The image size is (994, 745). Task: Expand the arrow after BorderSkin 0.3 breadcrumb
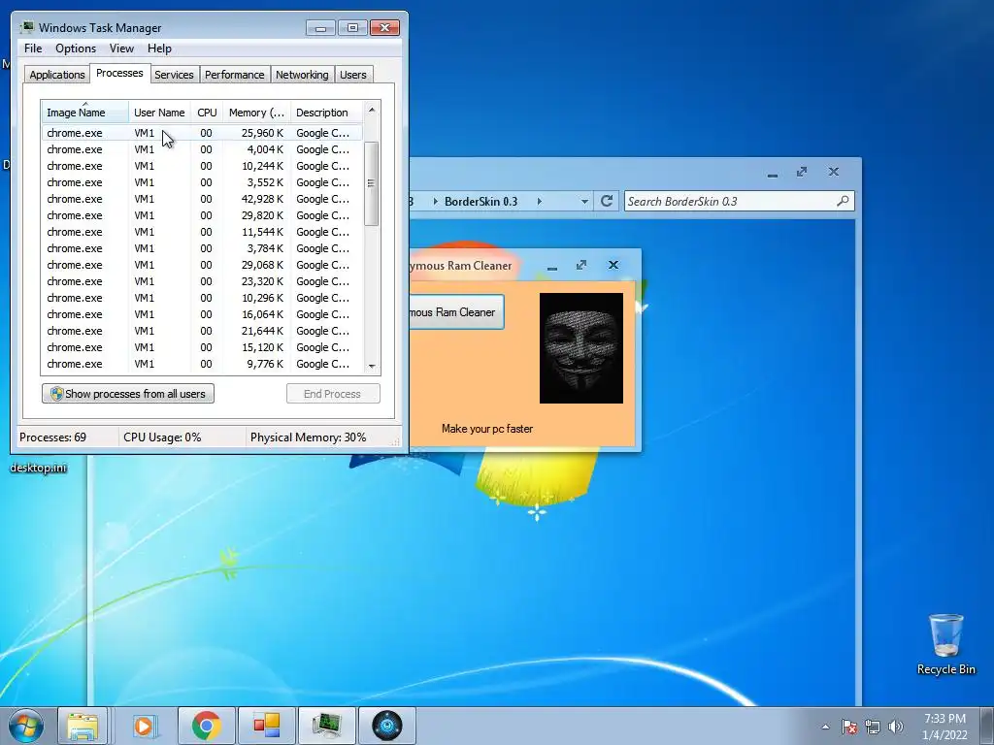tap(540, 202)
